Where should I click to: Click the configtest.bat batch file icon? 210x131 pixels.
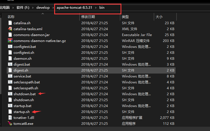coord(10,46)
